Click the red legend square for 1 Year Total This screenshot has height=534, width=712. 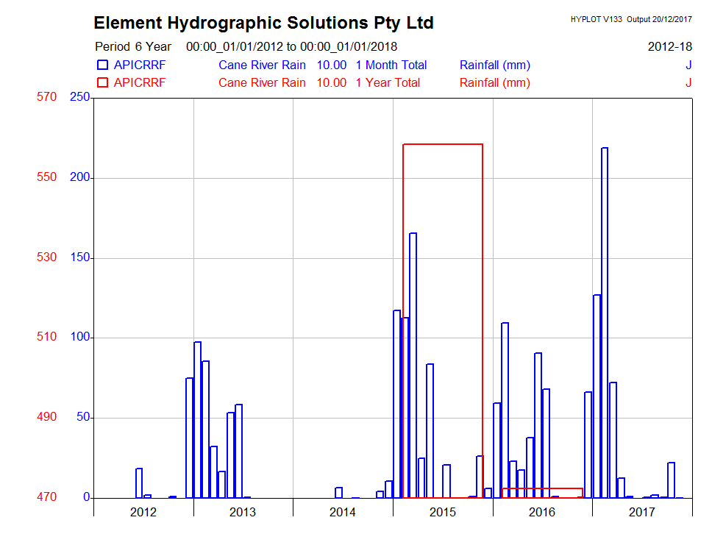coord(102,83)
